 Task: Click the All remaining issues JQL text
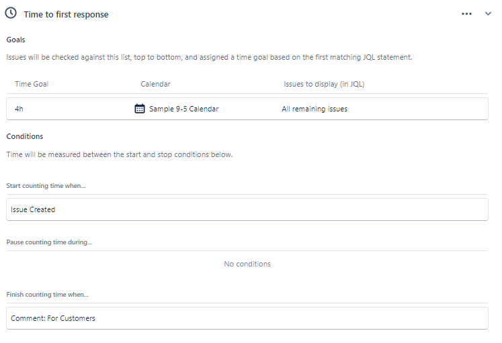click(315, 109)
